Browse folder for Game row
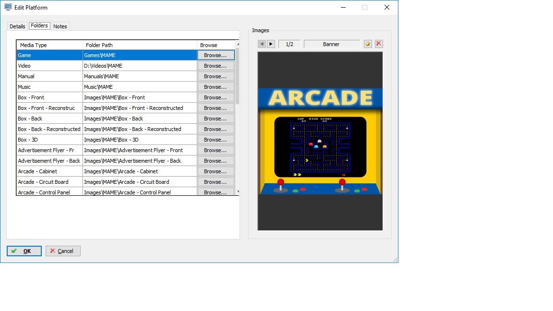553x311 pixels. point(216,55)
